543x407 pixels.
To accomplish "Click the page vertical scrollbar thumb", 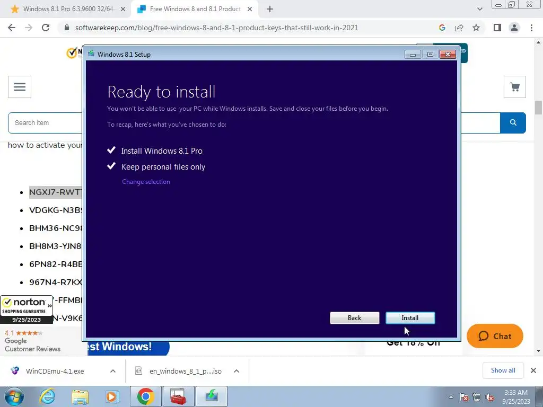I will pyautogui.click(x=538, y=107).
